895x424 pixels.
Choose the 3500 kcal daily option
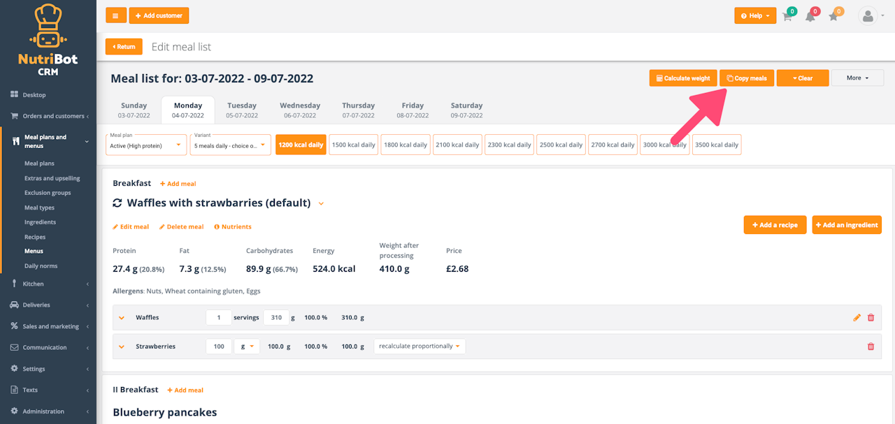point(717,145)
